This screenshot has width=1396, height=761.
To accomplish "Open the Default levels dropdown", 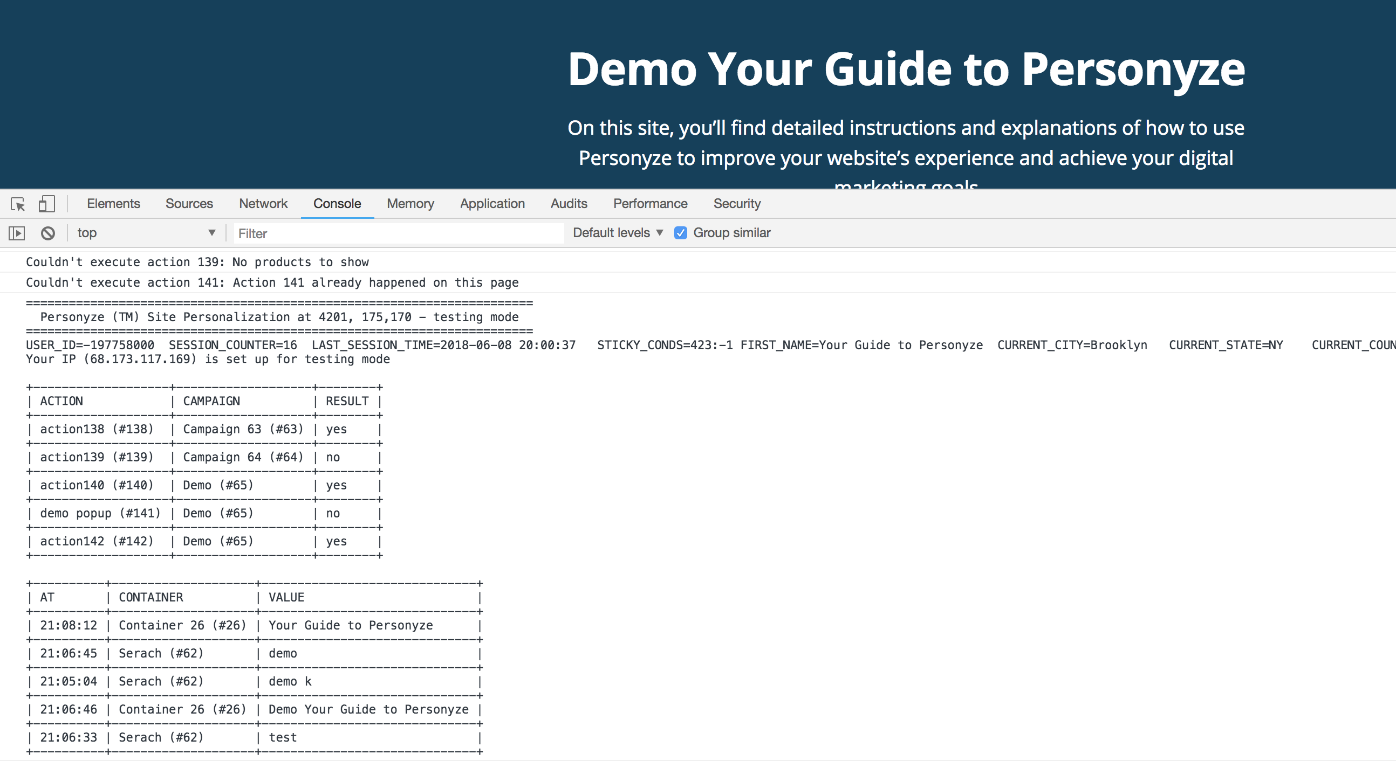I will [x=618, y=233].
